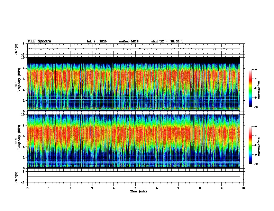Screen dimensions: 274x211
Task: Click the time-axis tick label "10"
Action: 243,188
